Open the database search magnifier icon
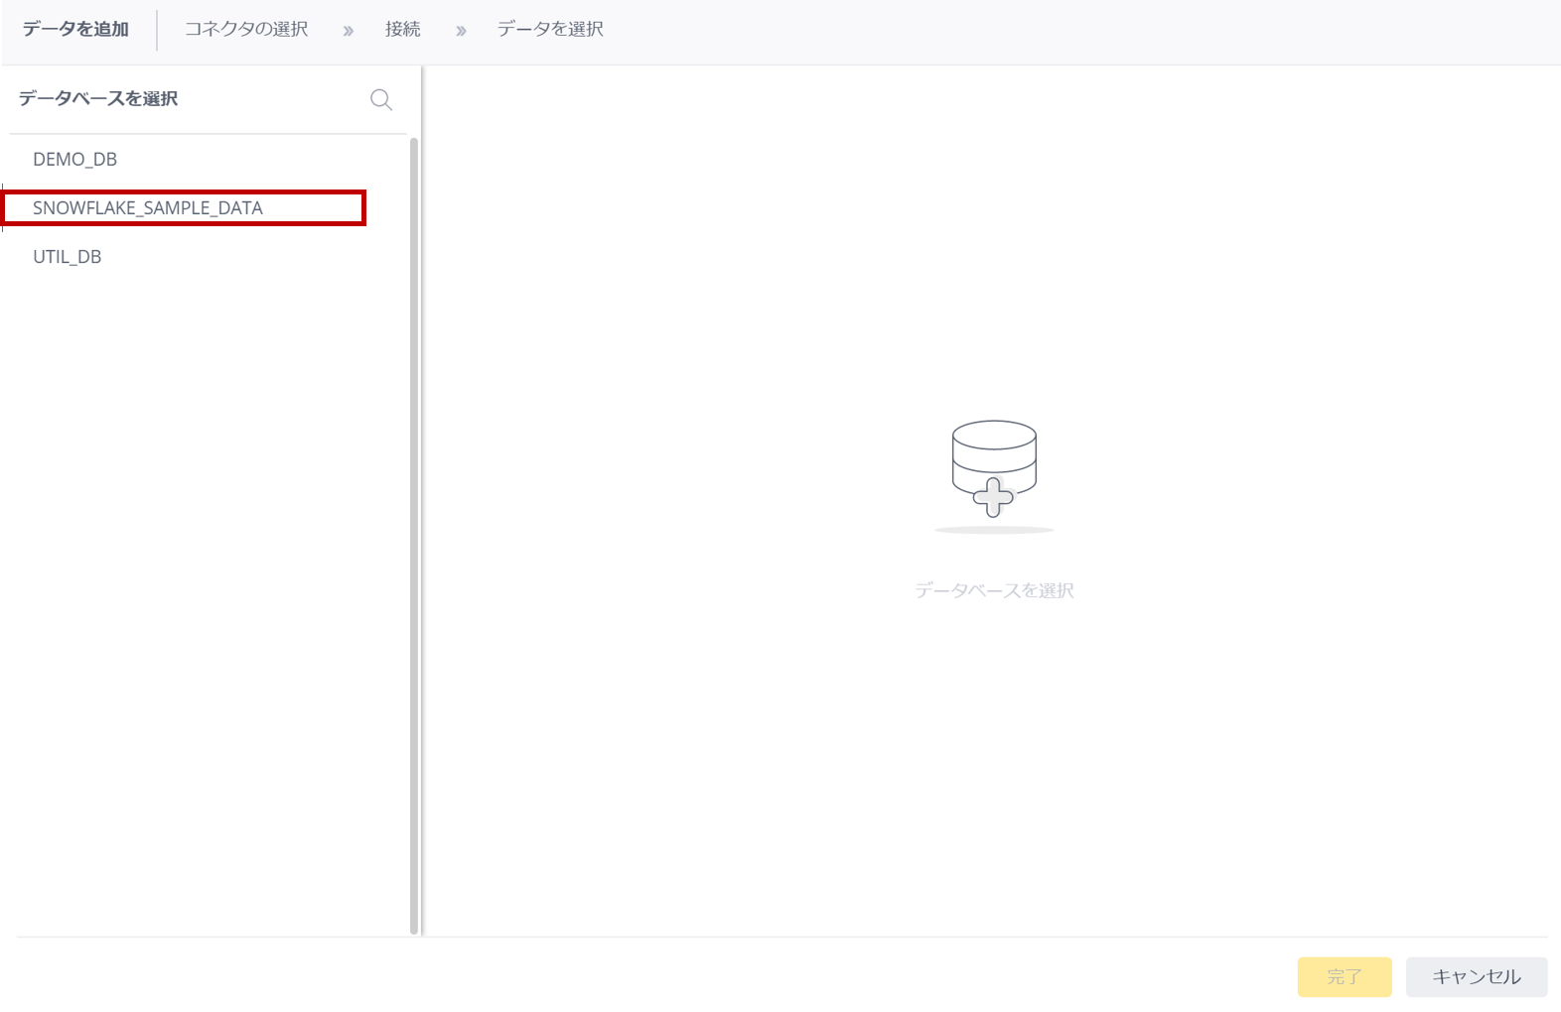Image resolution: width=1561 pixels, height=1012 pixels. [x=381, y=99]
